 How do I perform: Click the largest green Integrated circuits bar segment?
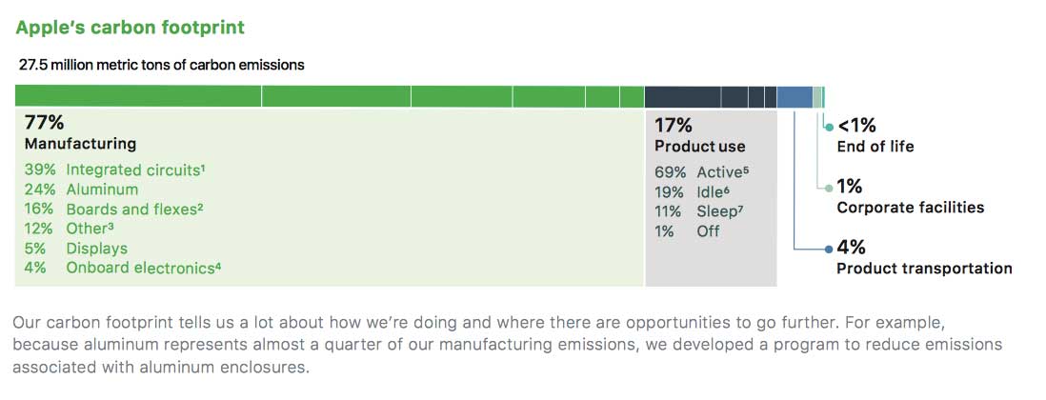(x=138, y=96)
